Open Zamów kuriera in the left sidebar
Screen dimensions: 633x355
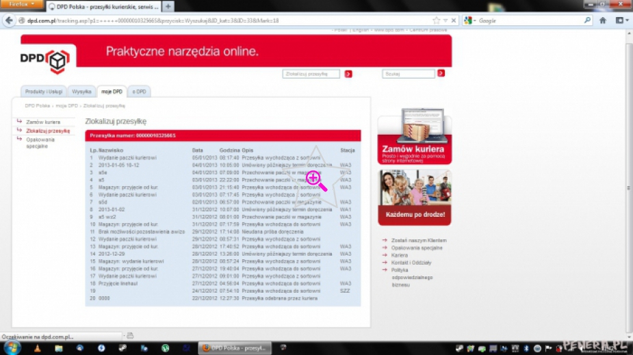pos(43,122)
